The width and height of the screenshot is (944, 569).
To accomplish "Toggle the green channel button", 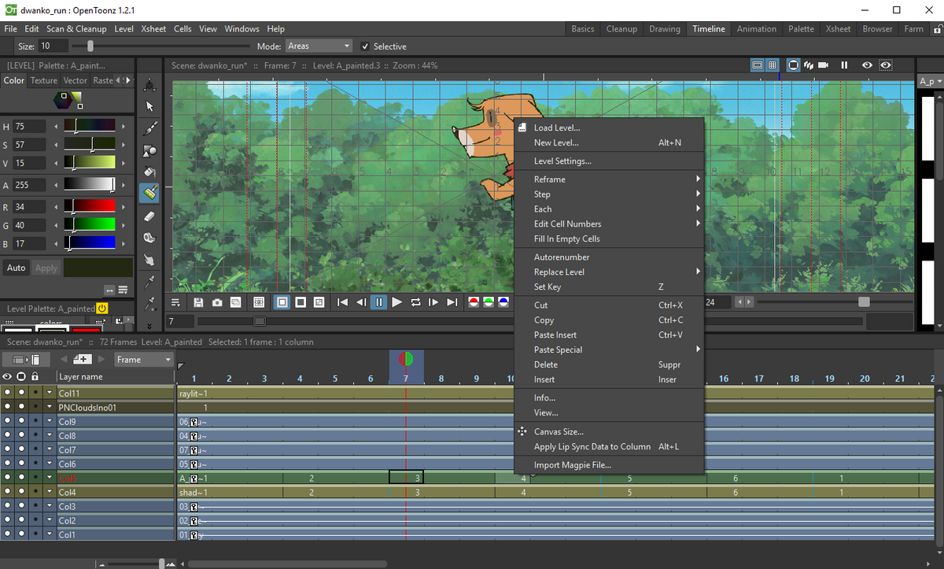I will point(489,302).
